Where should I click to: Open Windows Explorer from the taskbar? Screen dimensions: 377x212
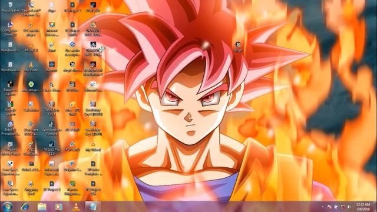tap(42, 207)
